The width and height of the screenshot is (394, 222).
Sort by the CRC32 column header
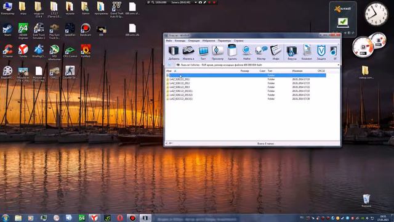pos(321,71)
